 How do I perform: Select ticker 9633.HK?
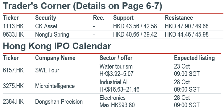click(x=13, y=35)
